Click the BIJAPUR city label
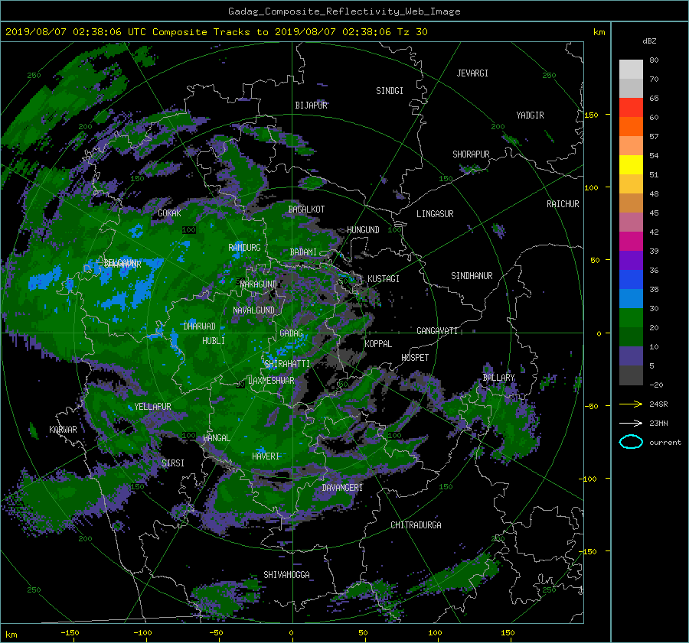689x643 pixels. pos(311,106)
